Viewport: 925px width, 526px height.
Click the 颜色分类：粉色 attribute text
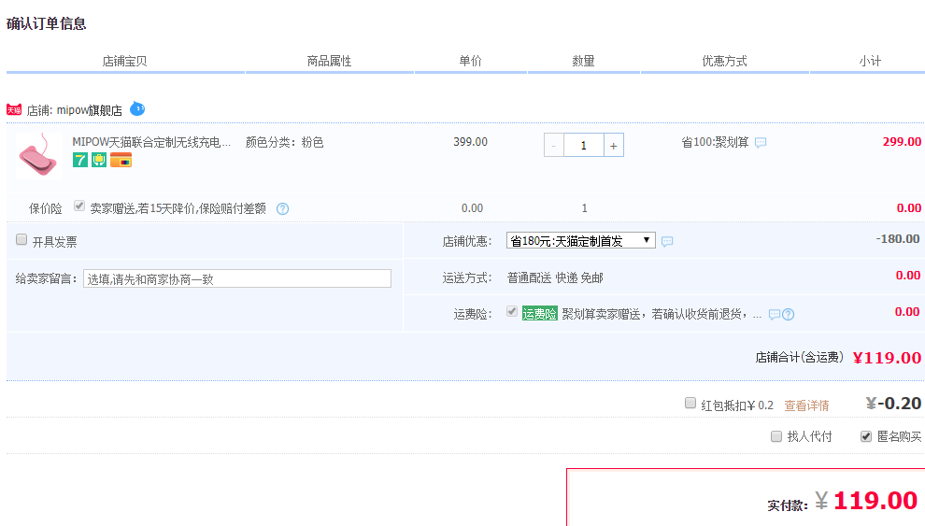click(284, 142)
